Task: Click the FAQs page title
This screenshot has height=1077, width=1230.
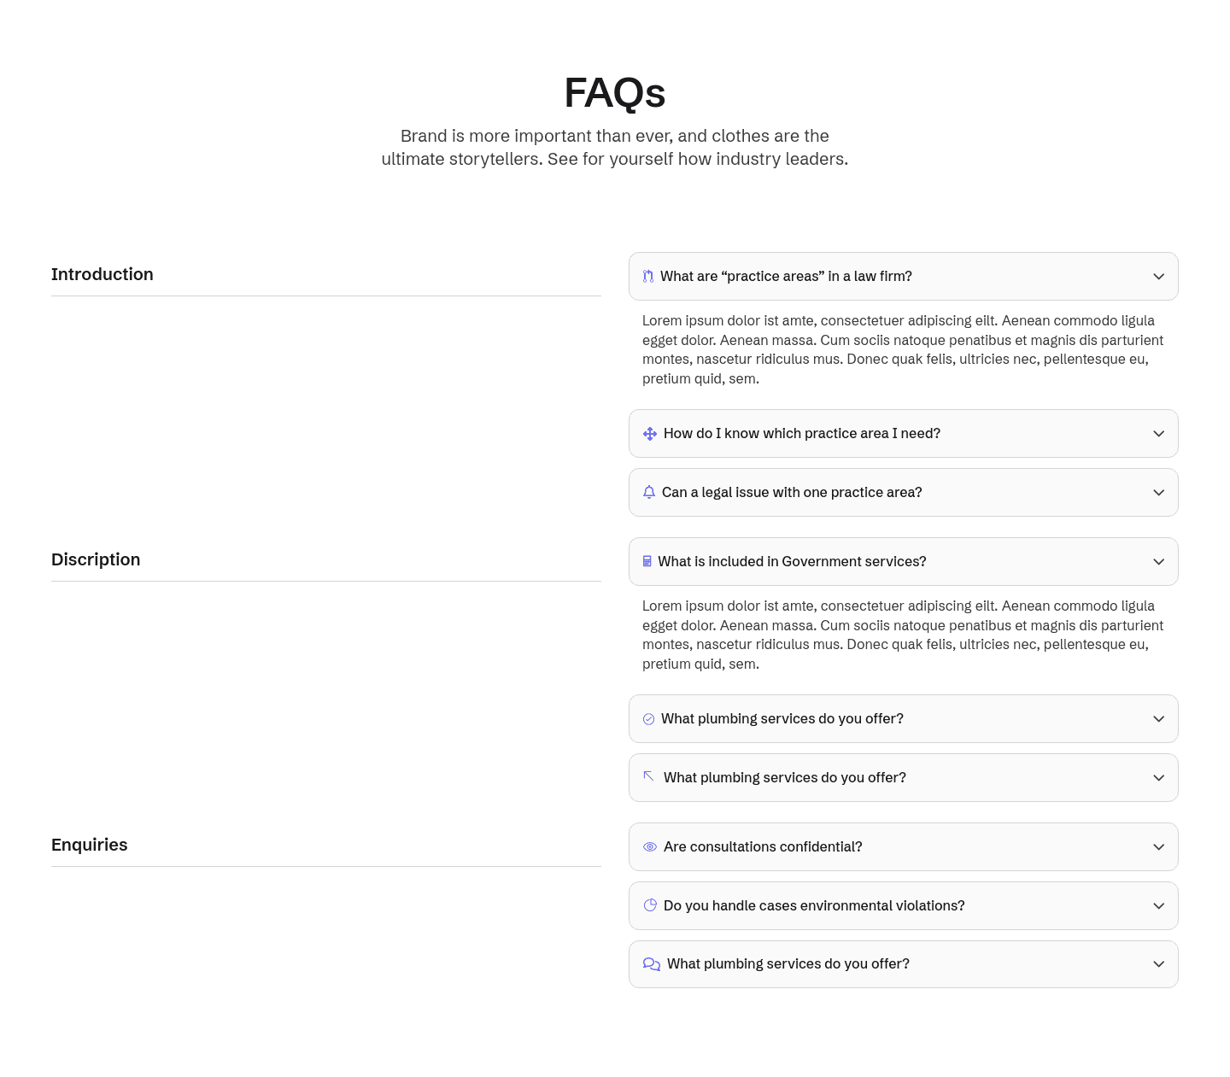Action: tap(614, 92)
